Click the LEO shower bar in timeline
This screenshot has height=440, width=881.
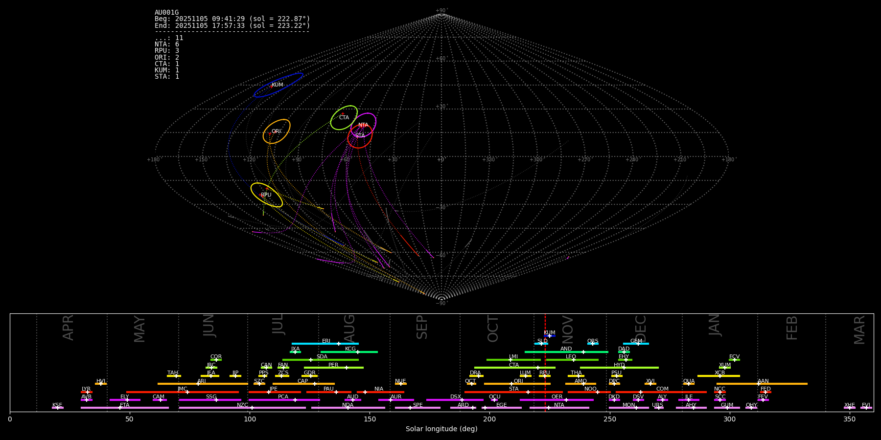572,360
